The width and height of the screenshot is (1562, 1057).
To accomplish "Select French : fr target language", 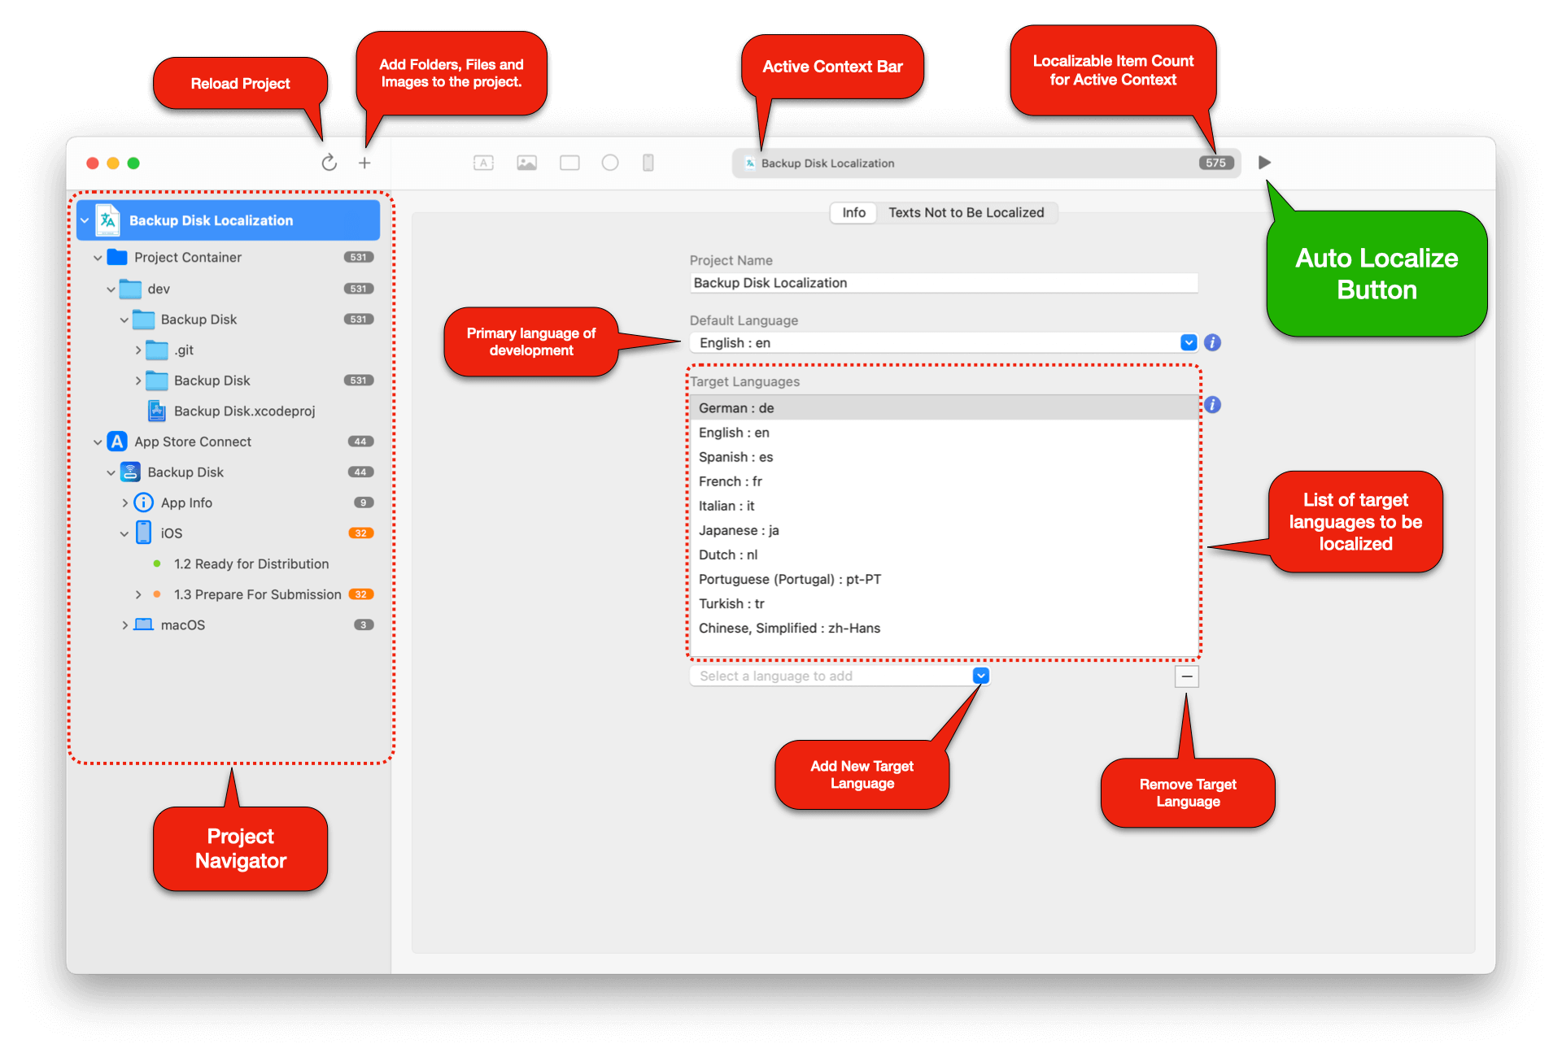I will pyautogui.click(x=944, y=481).
